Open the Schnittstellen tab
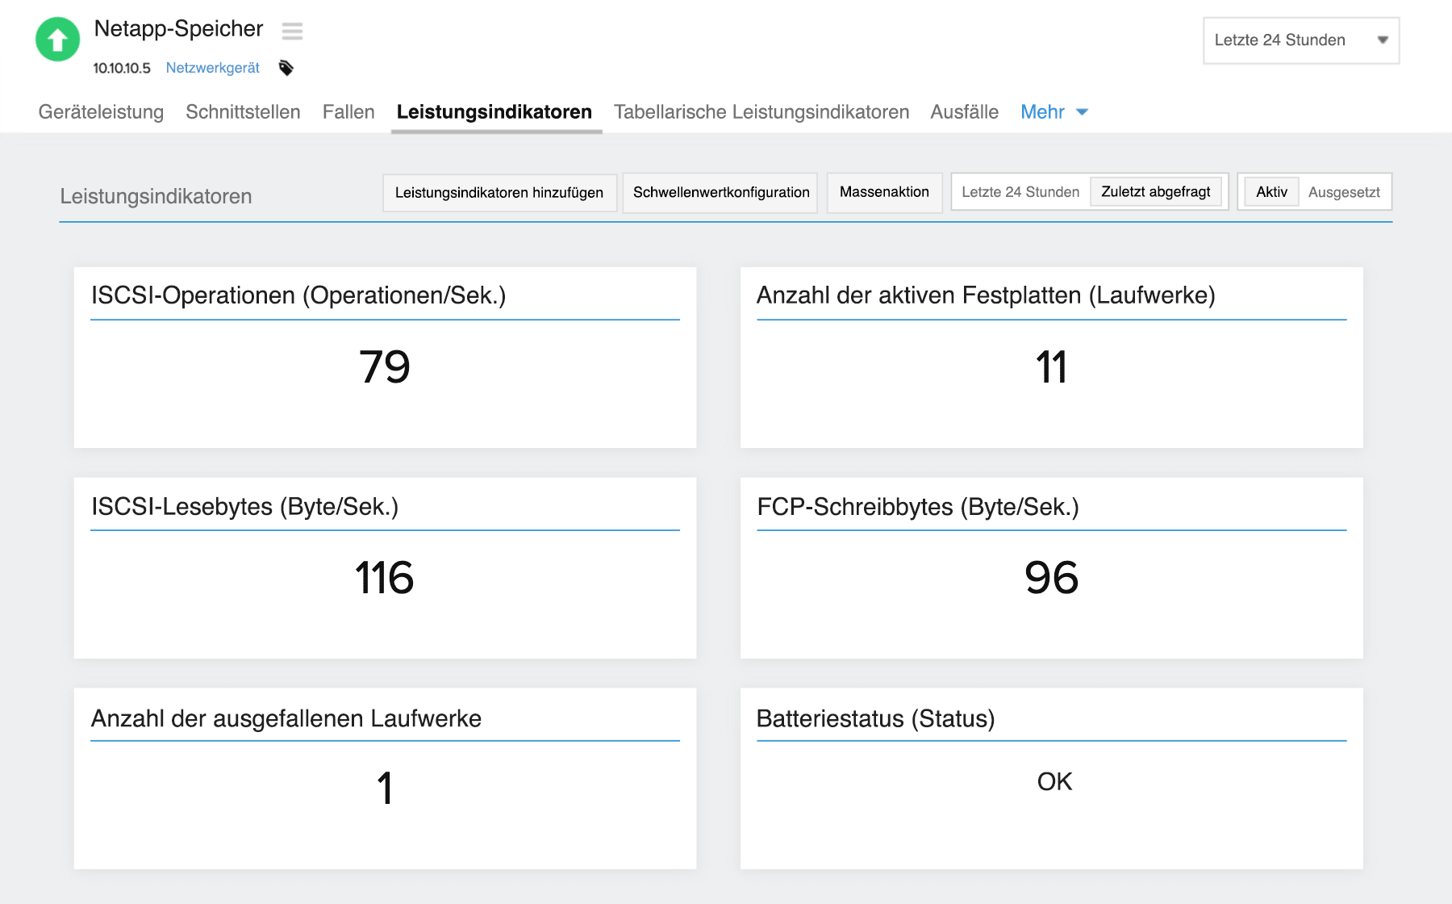Image resolution: width=1452 pixels, height=904 pixels. 243,112
